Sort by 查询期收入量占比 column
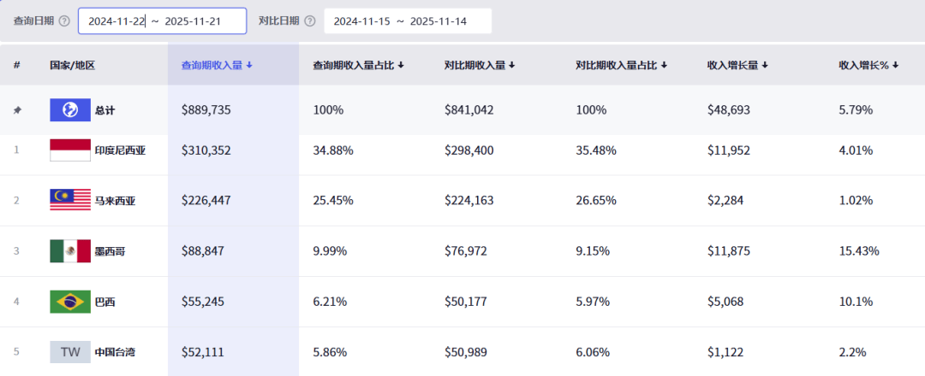Viewport: 925px width, 376px height. point(358,65)
